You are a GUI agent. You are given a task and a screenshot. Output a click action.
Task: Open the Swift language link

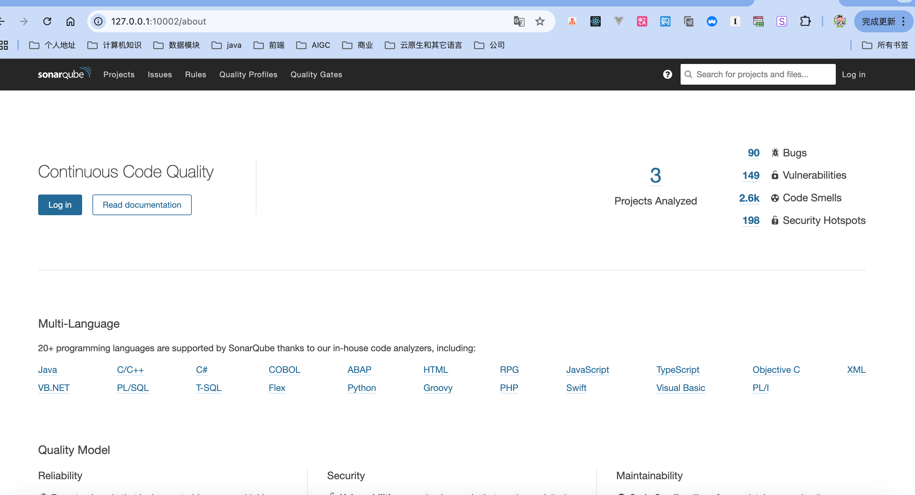point(576,388)
